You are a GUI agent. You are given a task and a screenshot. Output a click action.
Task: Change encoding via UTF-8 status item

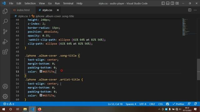(x=143, y=104)
